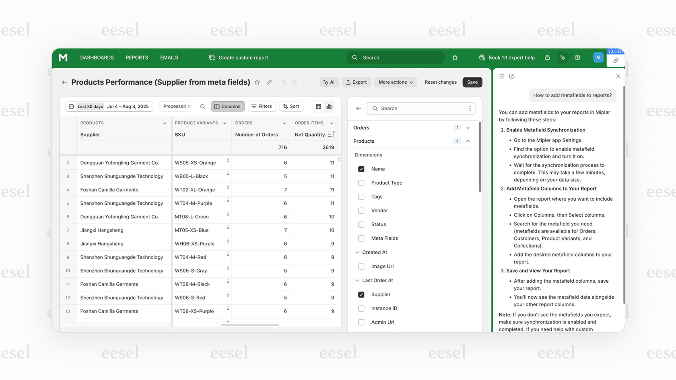Open the More actions dropdown

point(395,82)
